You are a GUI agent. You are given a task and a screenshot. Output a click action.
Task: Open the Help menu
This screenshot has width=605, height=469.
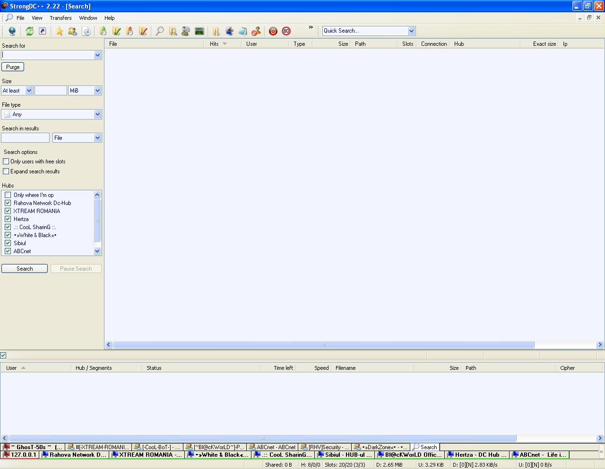[109, 18]
